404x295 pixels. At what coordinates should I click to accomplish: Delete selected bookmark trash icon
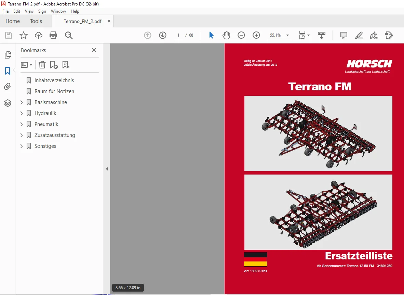[42, 65]
